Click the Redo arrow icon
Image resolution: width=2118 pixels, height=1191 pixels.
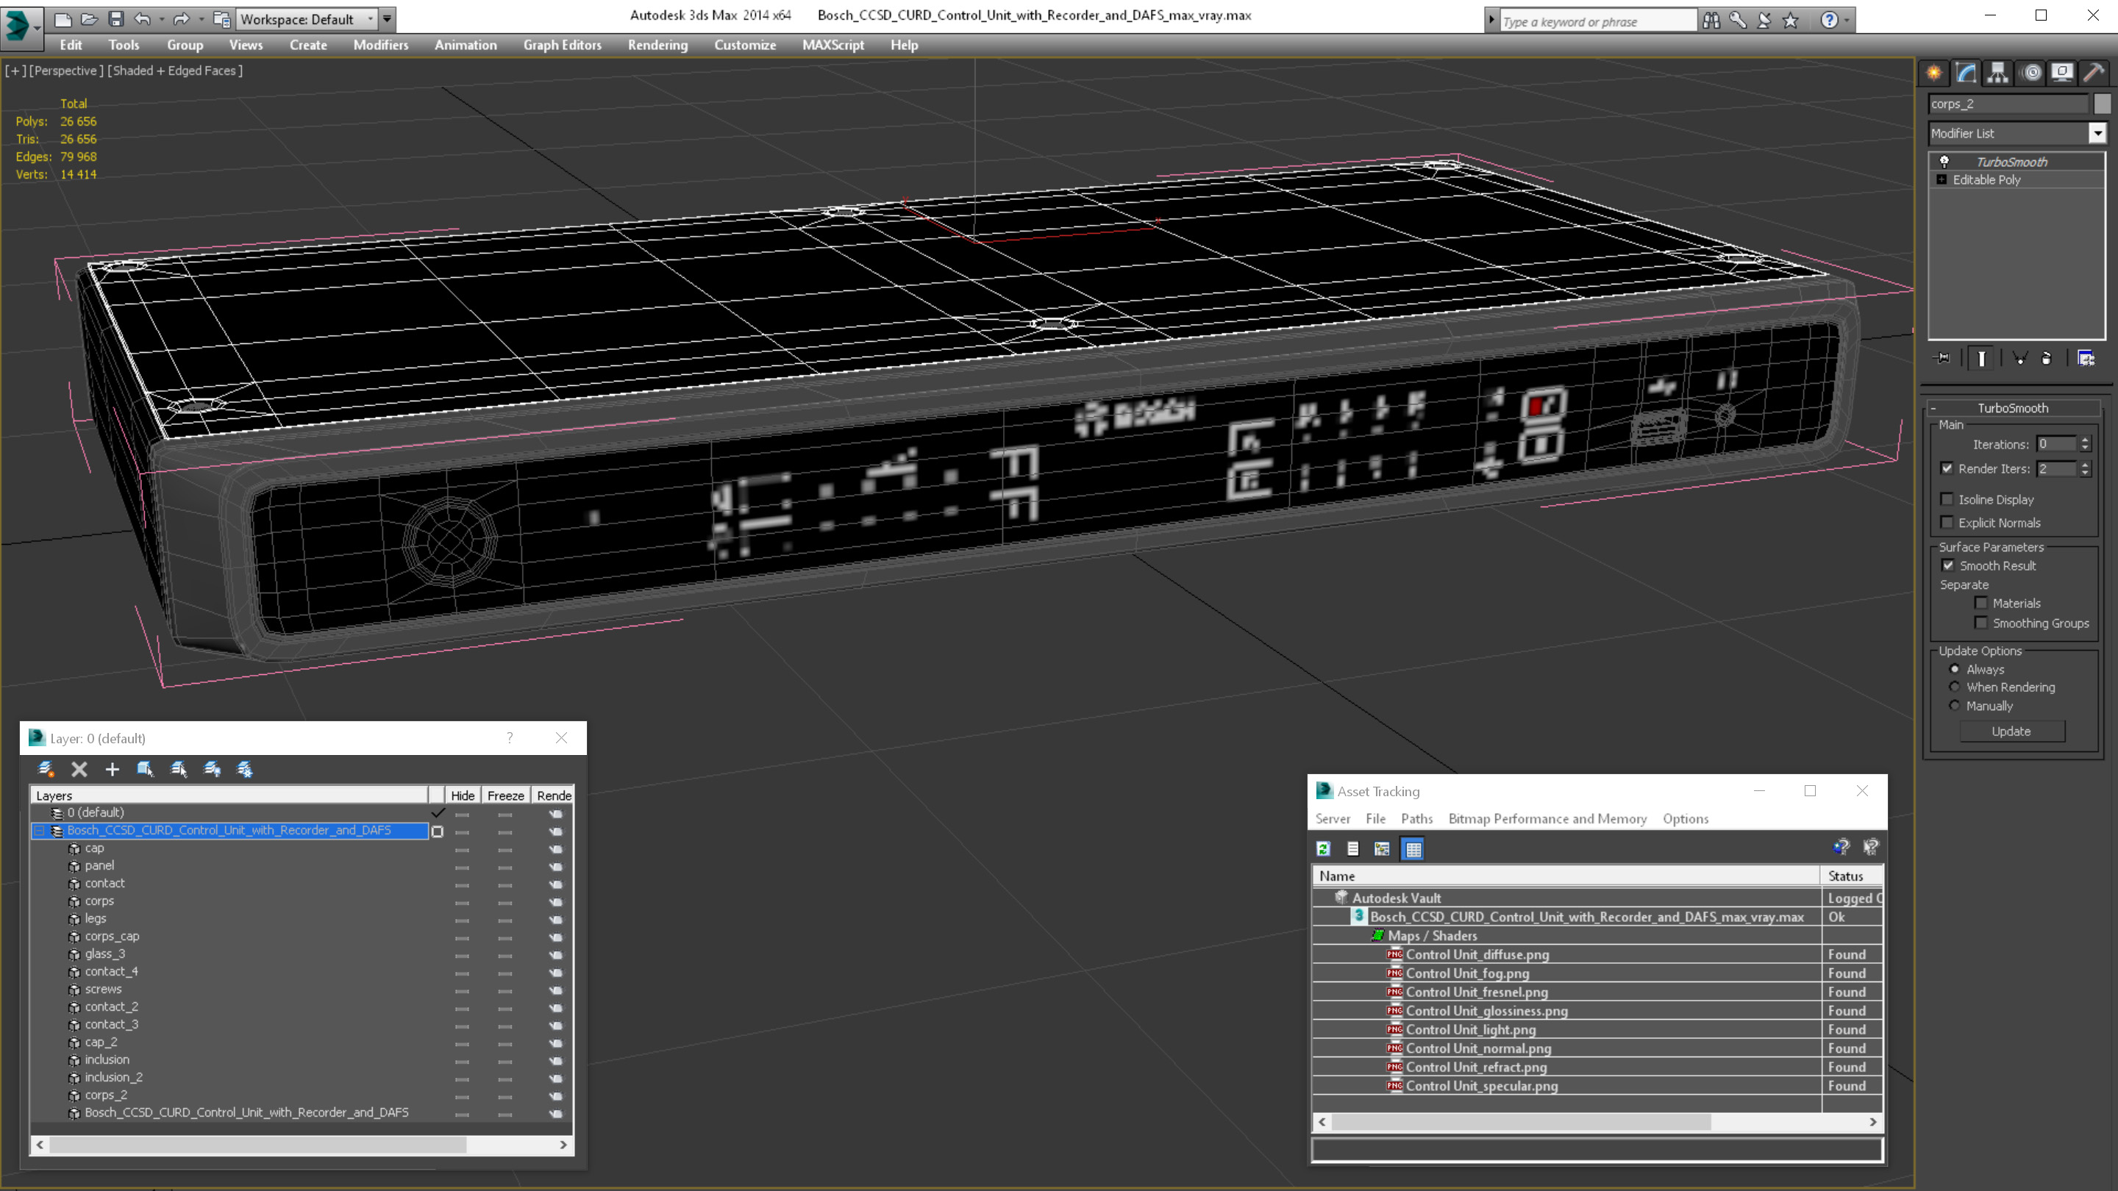click(x=181, y=18)
